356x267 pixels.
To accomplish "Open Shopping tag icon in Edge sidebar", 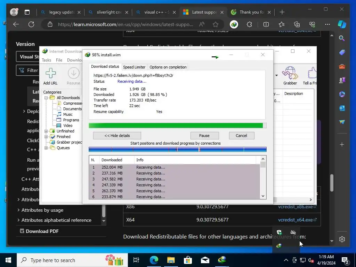I will click(x=342, y=52).
